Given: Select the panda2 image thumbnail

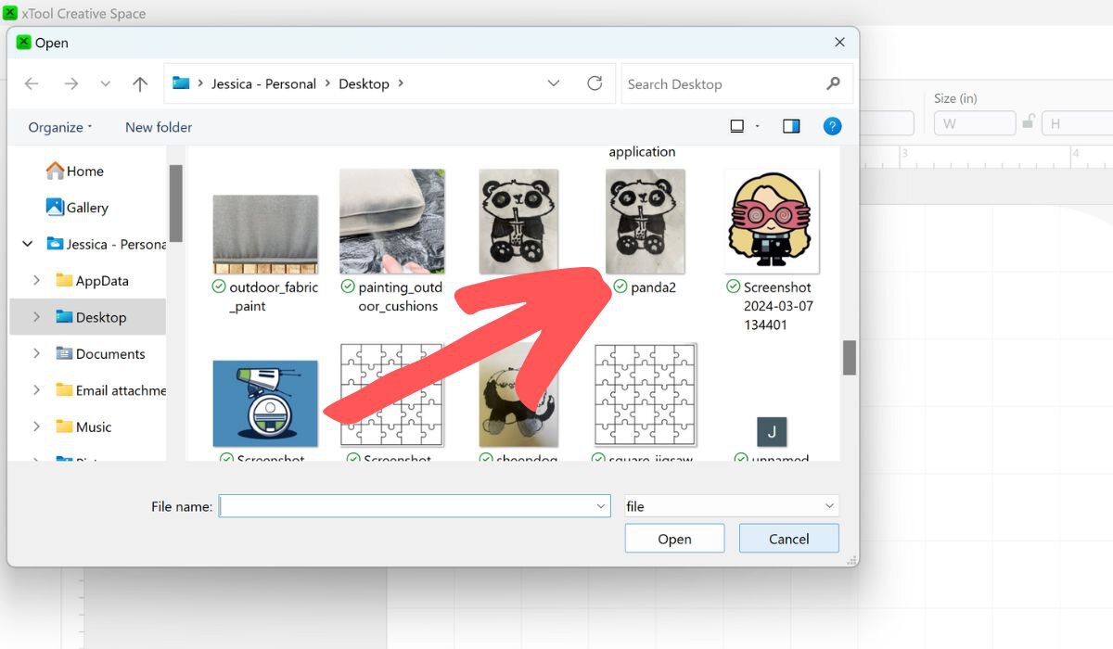Looking at the screenshot, I should tap(646, 222).
